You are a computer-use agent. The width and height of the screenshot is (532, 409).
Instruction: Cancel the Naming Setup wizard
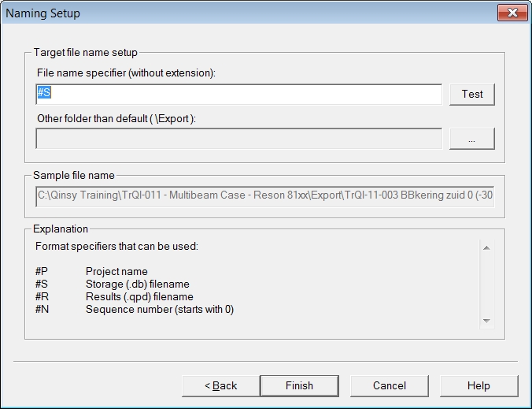(389, 385)
